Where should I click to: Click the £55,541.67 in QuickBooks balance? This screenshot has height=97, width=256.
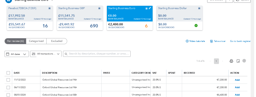click(17, 24)
